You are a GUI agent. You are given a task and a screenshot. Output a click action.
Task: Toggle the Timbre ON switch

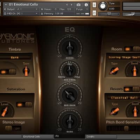pos(8,72)
